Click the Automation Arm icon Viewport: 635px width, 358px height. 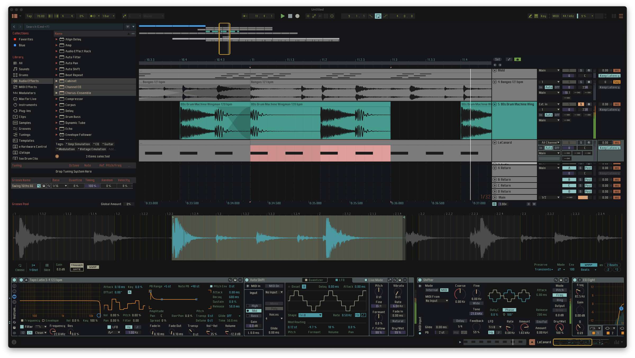[x=314, y=16]
